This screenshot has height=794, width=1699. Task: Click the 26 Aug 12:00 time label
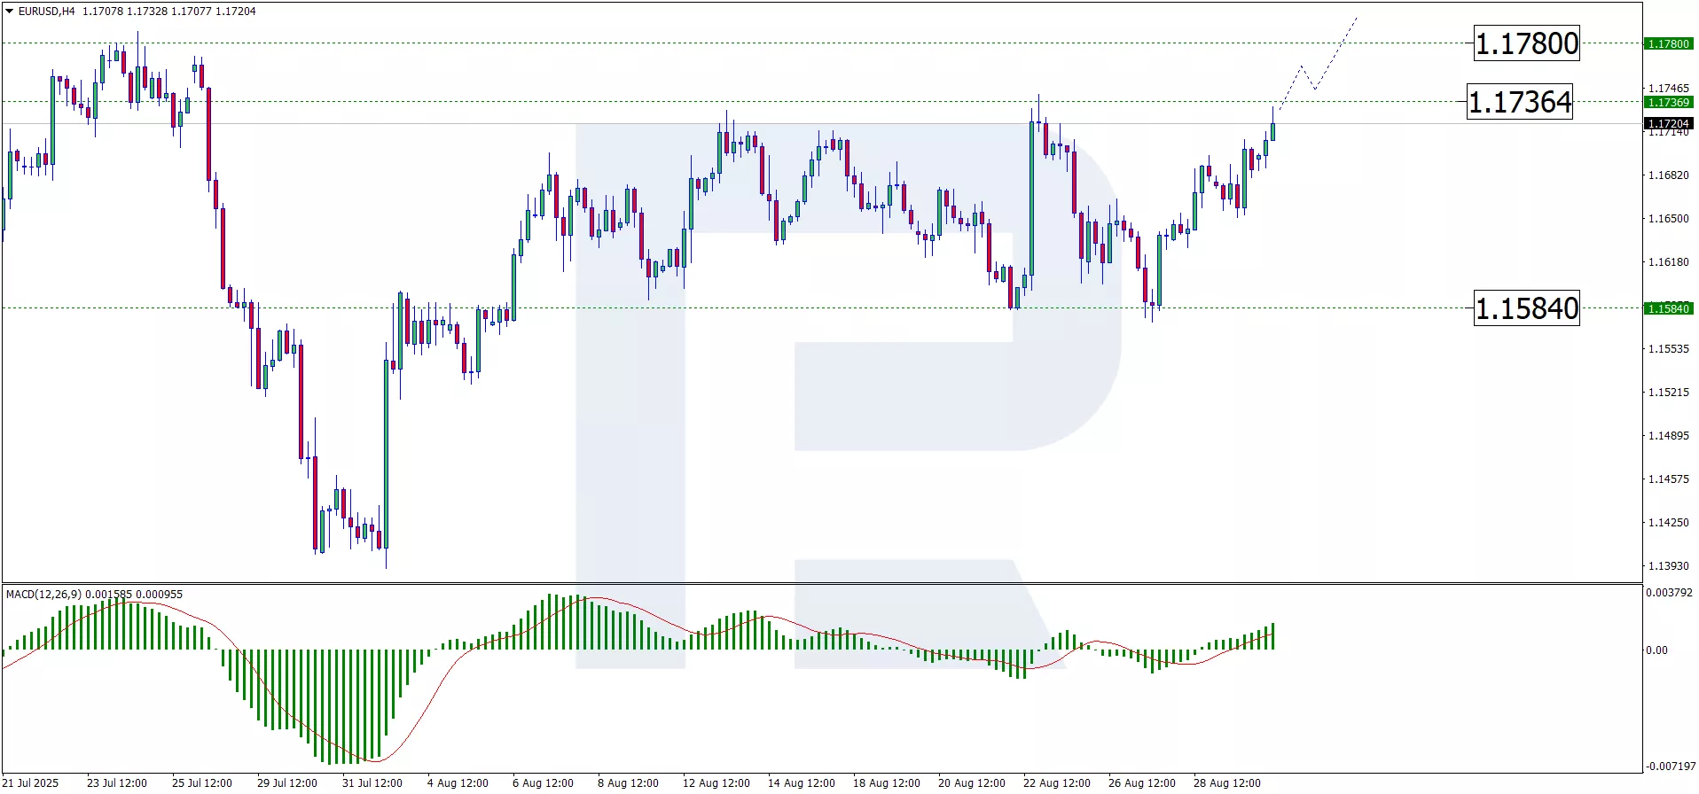pos(1142,783)
